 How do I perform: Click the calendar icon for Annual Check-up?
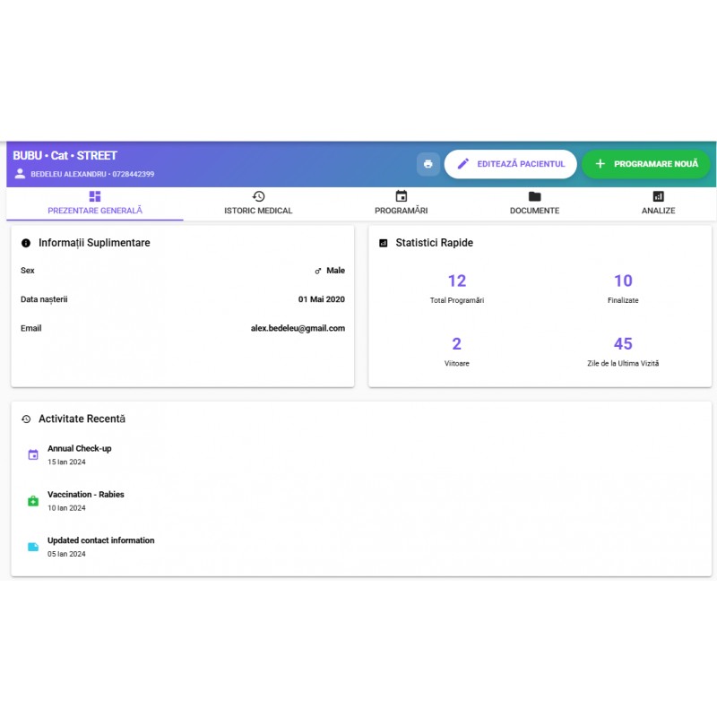33,454
